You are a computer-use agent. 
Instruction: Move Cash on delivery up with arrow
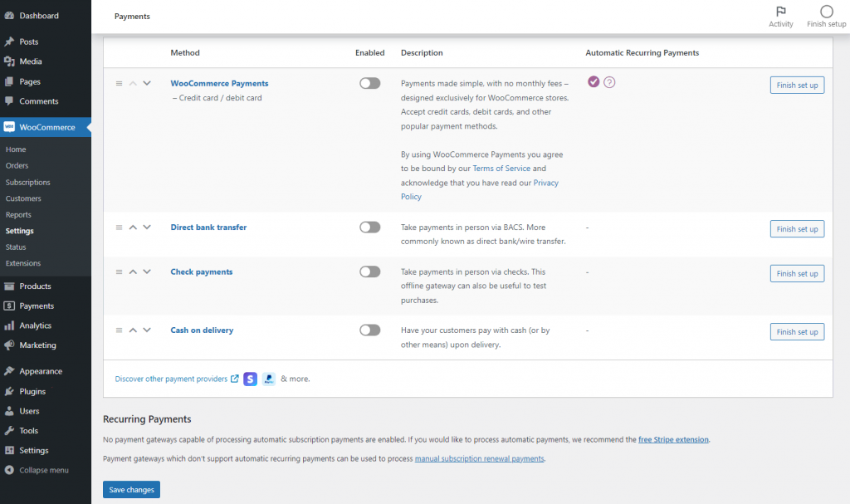coord(133,330)
